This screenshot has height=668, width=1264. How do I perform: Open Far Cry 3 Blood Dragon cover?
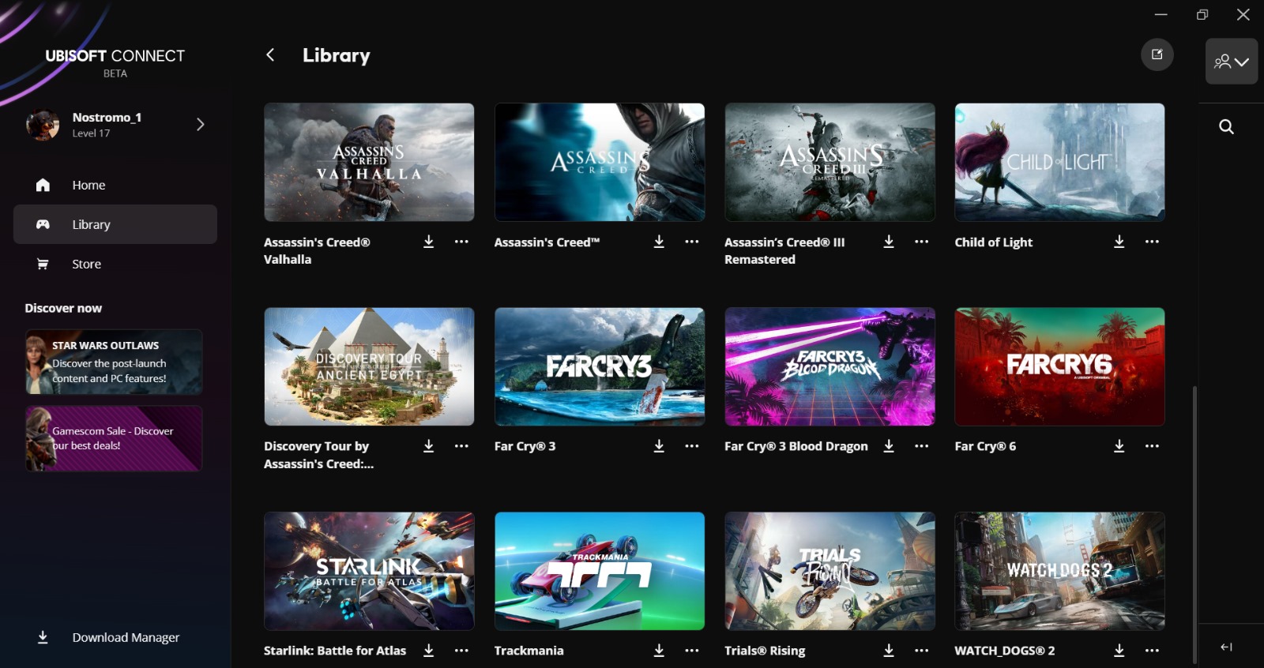829,366
